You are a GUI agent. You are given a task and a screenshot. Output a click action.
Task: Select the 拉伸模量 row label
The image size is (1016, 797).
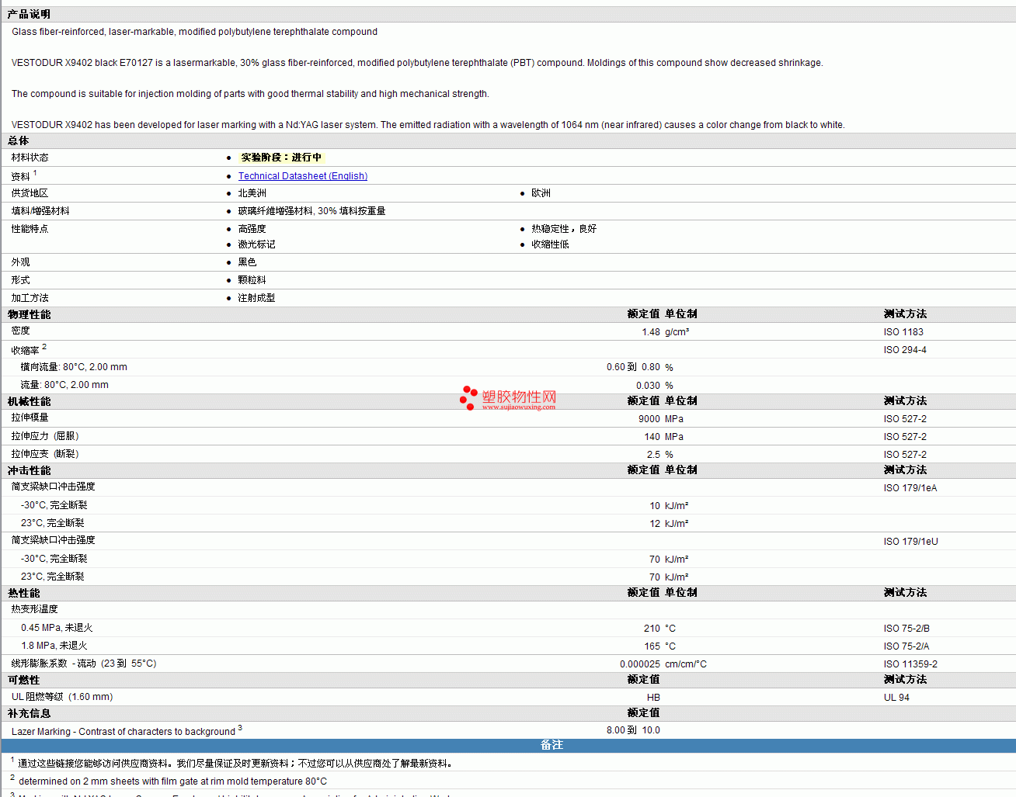tap(30, 418)
